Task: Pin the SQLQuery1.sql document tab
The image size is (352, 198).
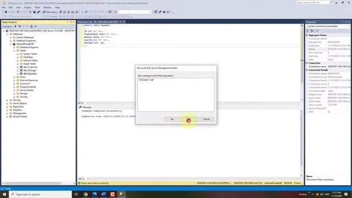Action: [x=120, y=22]
